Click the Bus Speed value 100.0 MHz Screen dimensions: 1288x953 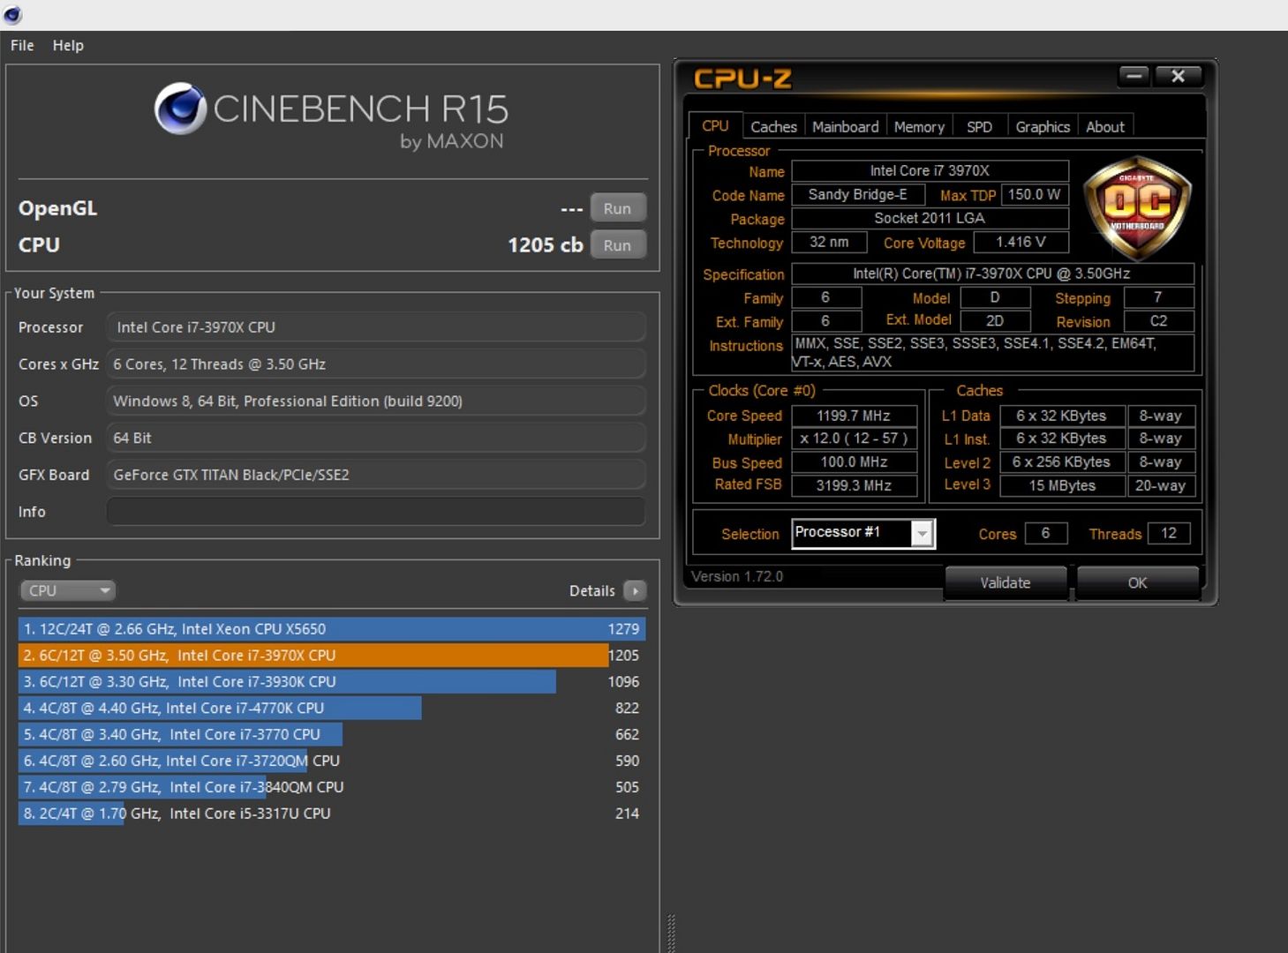tap(854, 462)
